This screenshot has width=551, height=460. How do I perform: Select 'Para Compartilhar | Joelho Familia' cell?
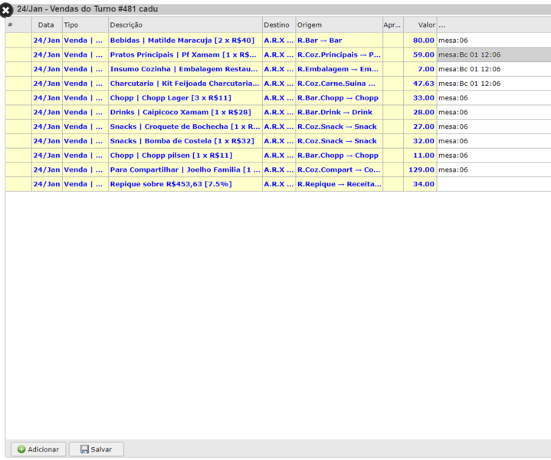[x=185, y=170]
